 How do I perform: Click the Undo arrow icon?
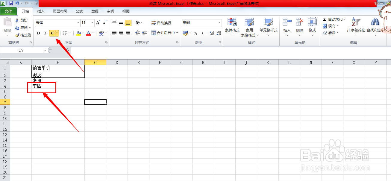pyautogui.click(x=17, y=3)
